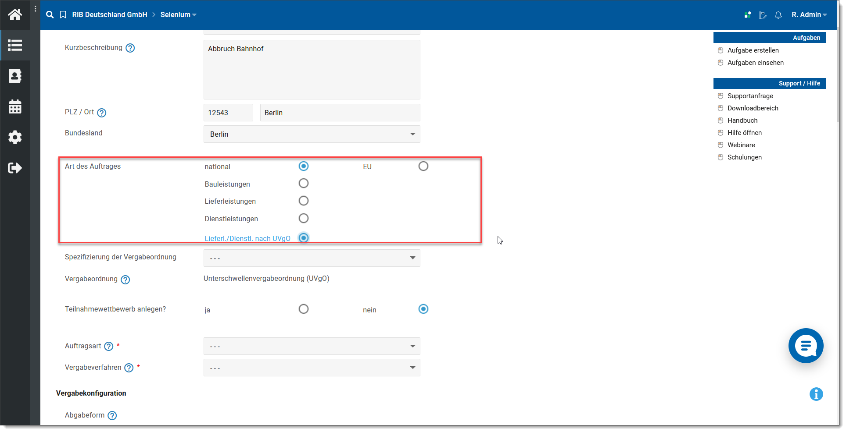Click the green status icon in header
This screenshot has width=846, height=432.
[748, 15]
